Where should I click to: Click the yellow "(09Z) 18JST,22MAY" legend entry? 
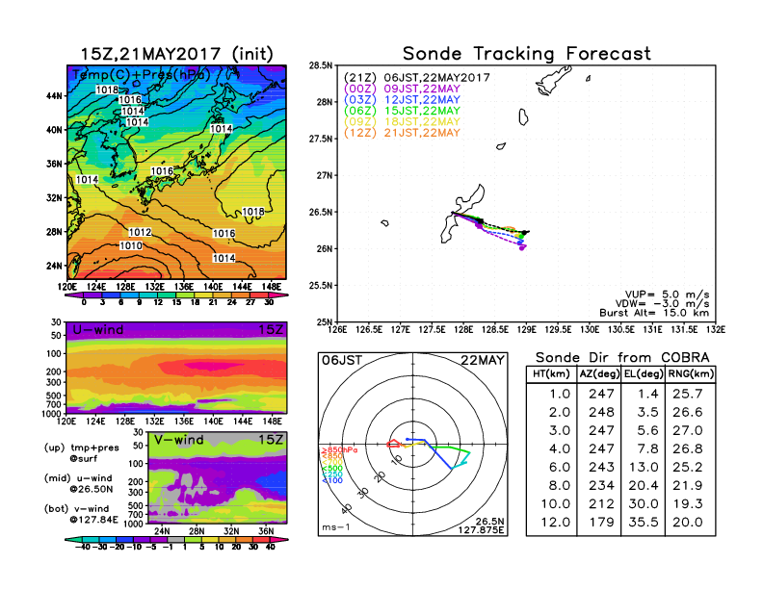point(402,122)
